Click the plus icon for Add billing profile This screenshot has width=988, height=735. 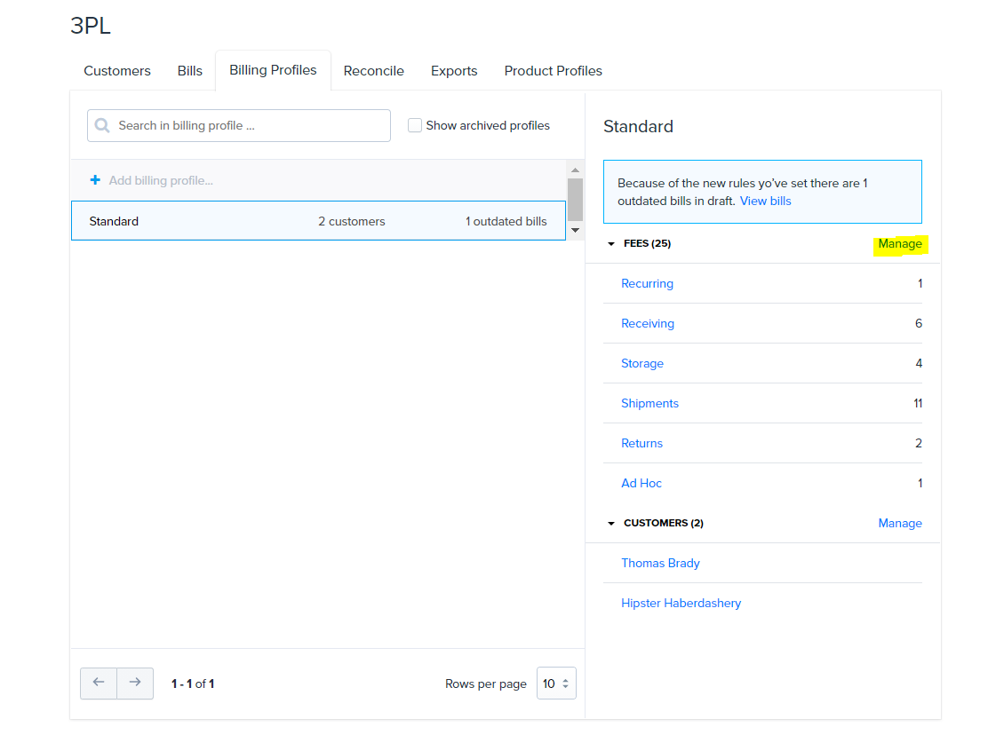95,180
